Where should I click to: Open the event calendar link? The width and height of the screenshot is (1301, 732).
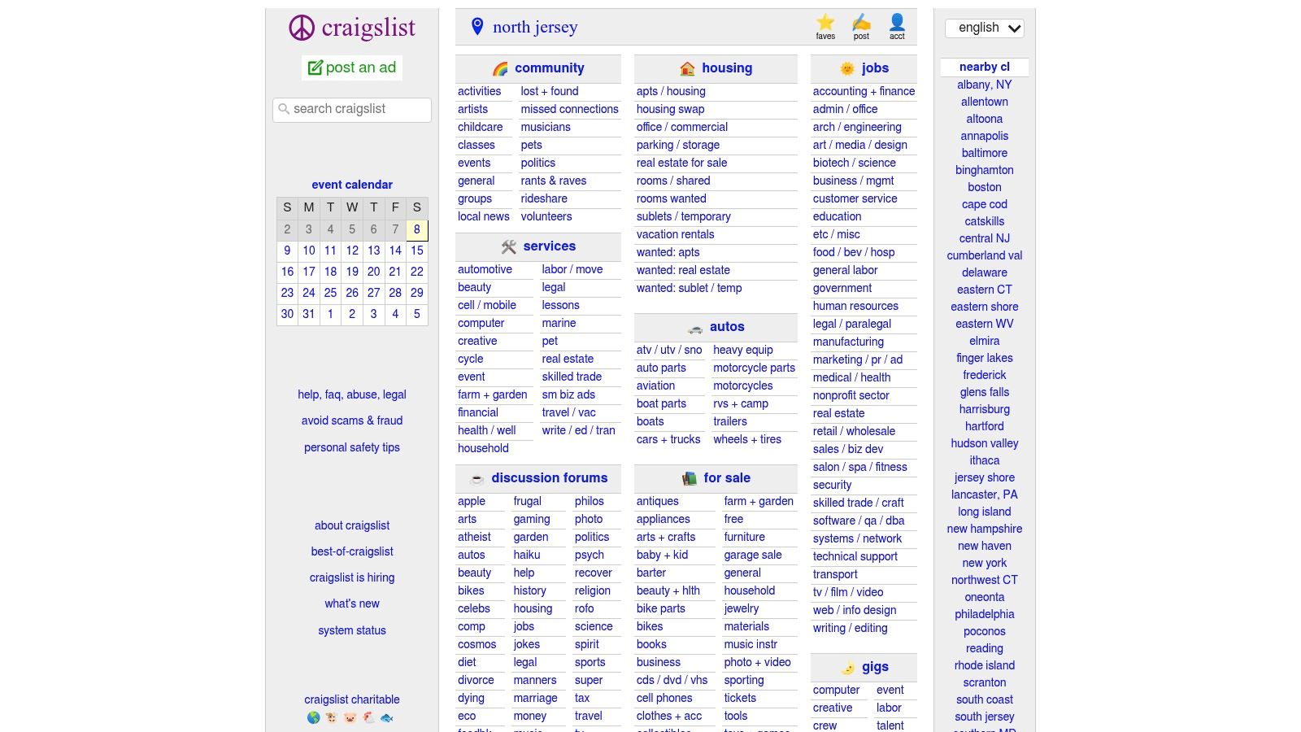pos(352,185)
